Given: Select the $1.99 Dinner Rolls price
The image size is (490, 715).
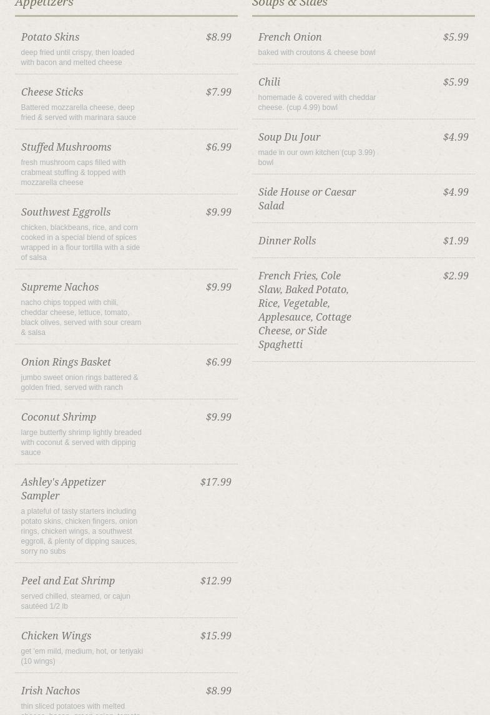Looking at the screenshot, I should (456, 241).
